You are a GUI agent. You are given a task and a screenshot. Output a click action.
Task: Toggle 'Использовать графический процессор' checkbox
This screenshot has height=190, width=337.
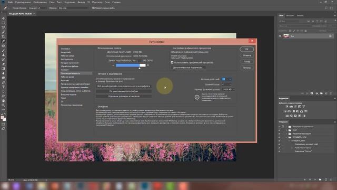coord(172,62)
